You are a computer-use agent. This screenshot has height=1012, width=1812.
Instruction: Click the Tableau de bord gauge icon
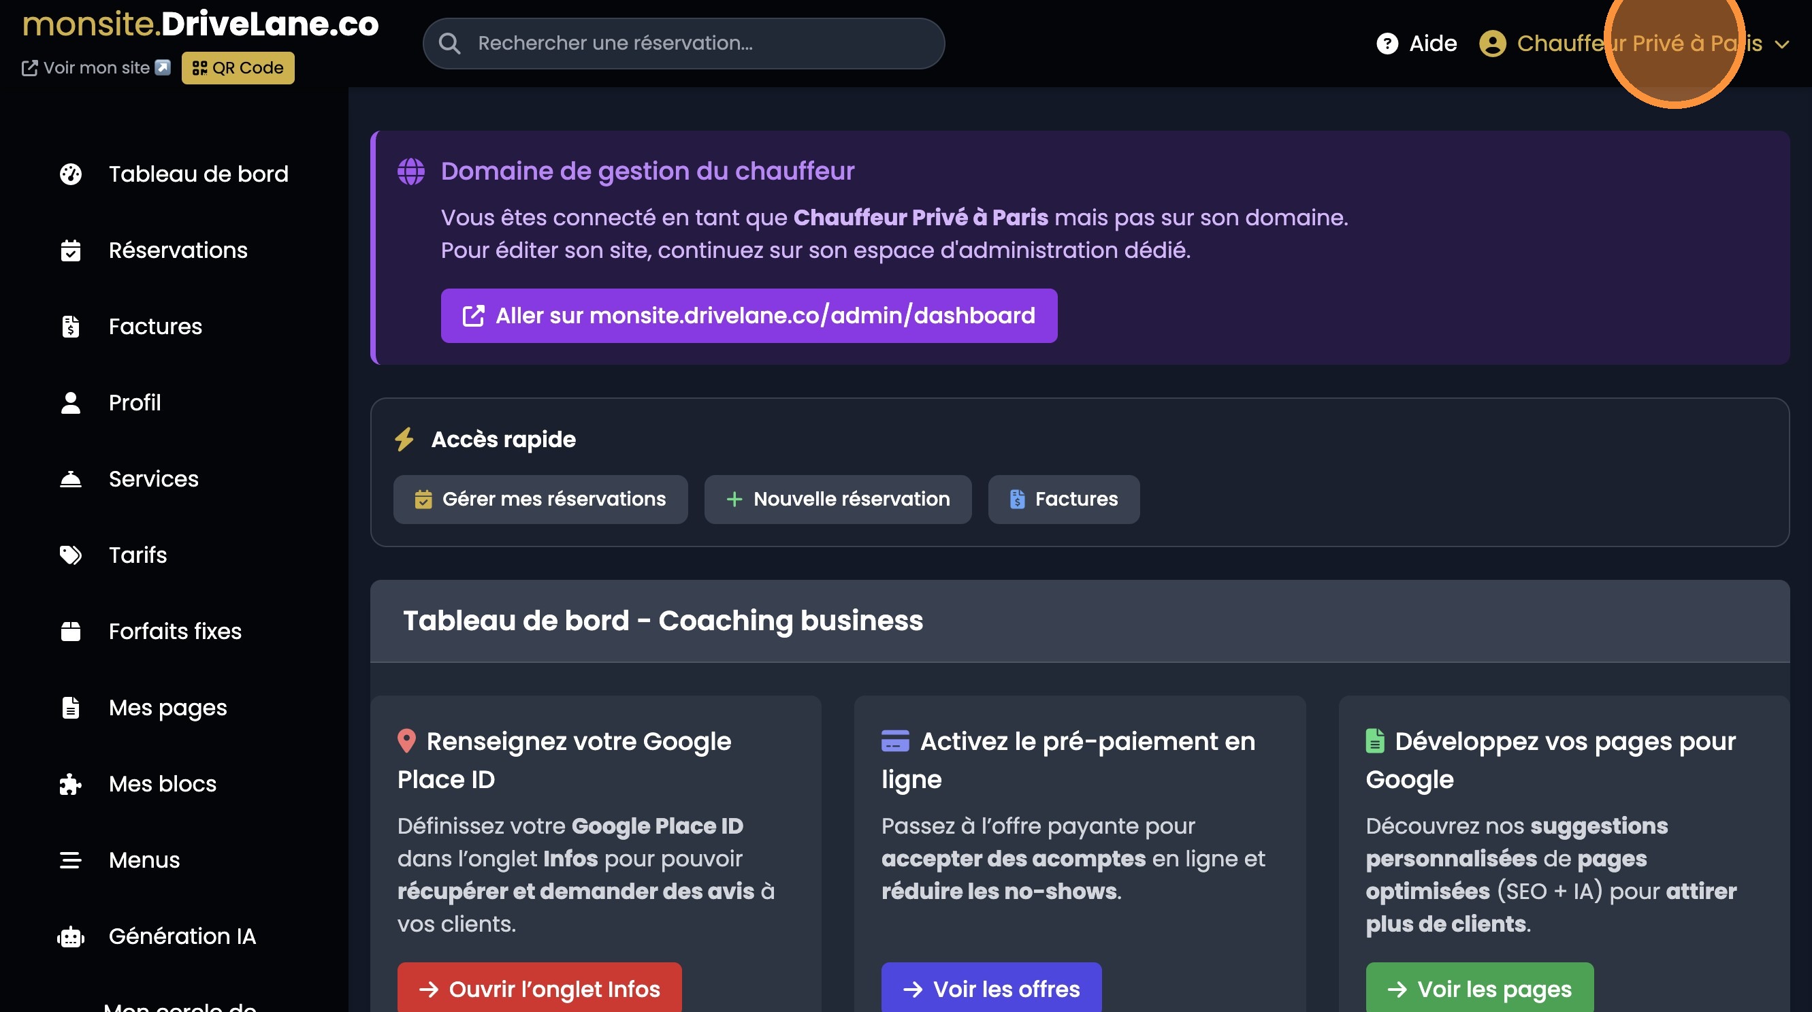[70, 174]
